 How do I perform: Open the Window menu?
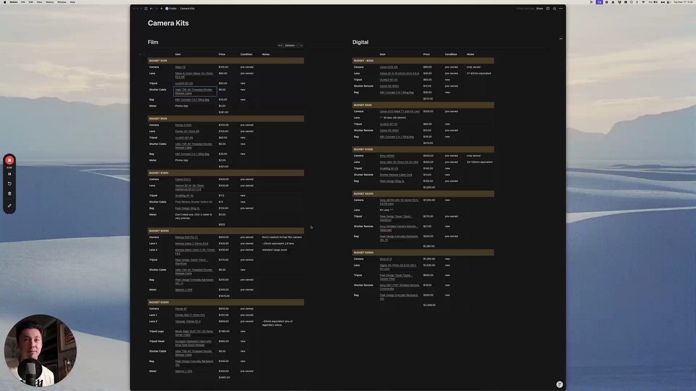point(61,2)
